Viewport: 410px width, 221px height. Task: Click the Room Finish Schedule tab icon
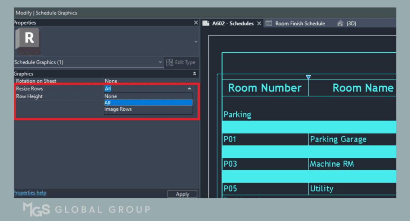(x=269, y=24)
